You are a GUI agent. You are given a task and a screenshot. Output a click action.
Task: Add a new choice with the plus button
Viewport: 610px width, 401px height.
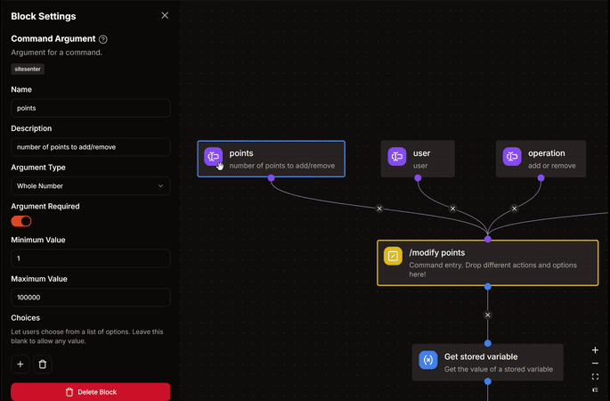coord(20,364)
